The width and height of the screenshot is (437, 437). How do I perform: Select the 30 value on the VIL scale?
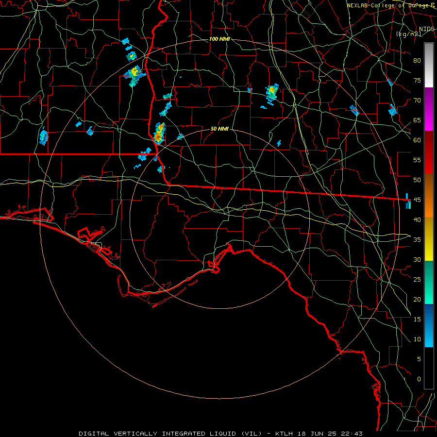(417, 259)
